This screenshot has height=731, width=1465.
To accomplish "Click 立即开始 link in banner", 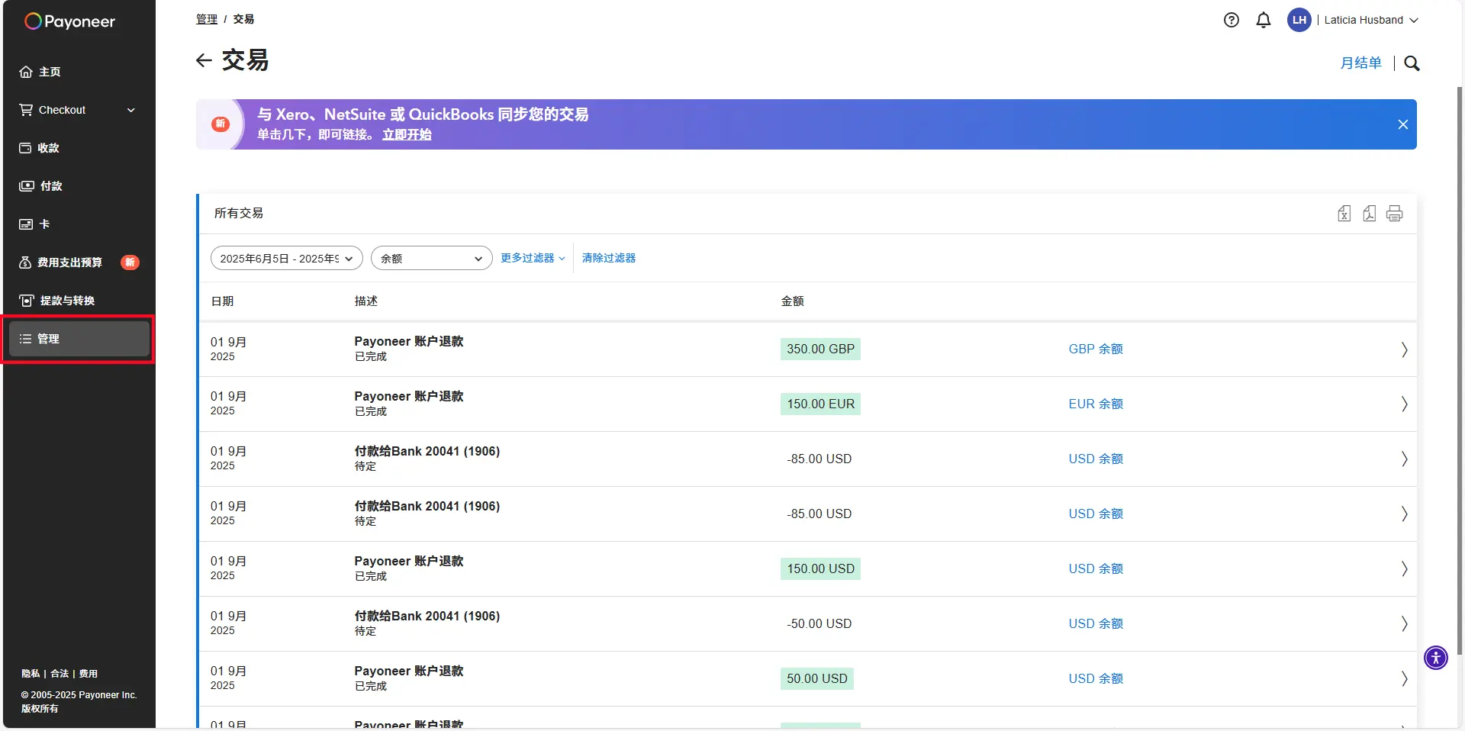I will 407,134.
